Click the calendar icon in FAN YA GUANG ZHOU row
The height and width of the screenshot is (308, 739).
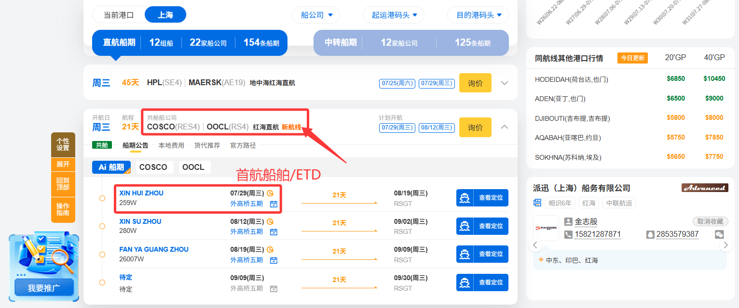274,260
